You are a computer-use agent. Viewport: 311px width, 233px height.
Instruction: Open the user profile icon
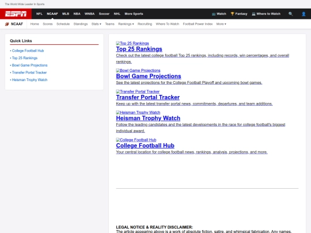tap(304, 14)
